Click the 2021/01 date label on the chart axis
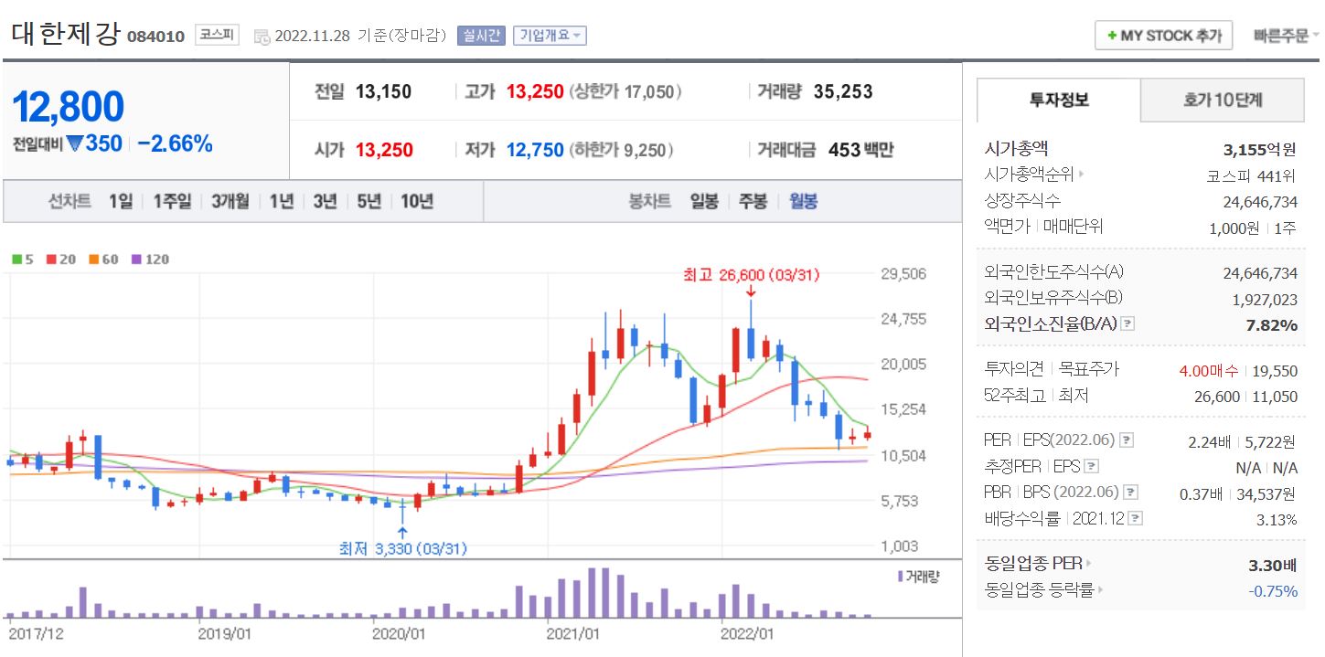 [x=572, y=632]
